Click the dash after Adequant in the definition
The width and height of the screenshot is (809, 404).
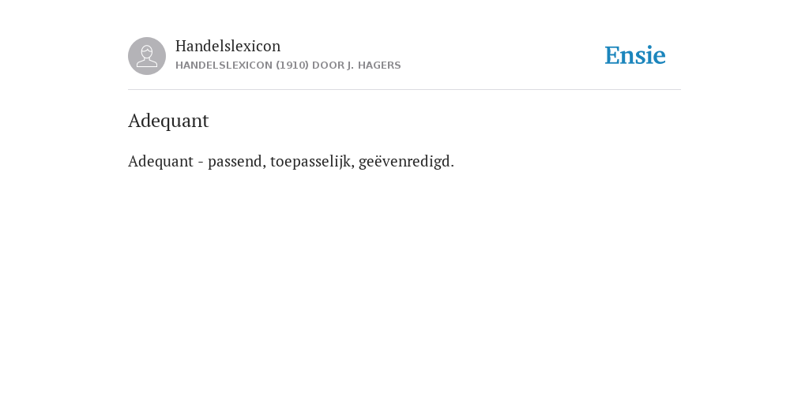coord(201,163)
